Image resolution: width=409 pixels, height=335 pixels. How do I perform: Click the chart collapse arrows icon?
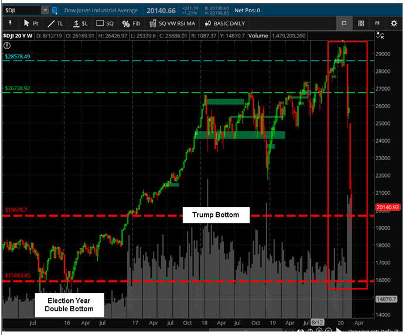[380, 36]
